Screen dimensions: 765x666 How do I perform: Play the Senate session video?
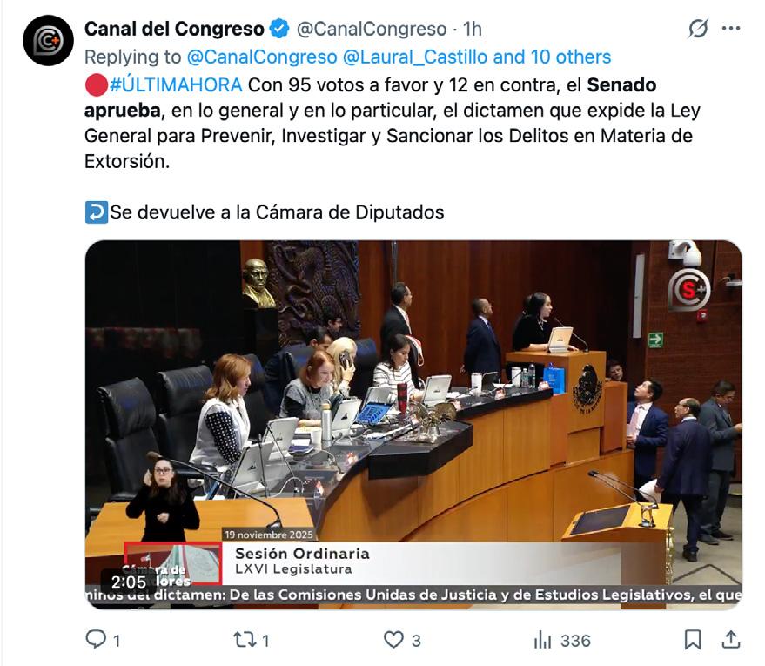413,425
